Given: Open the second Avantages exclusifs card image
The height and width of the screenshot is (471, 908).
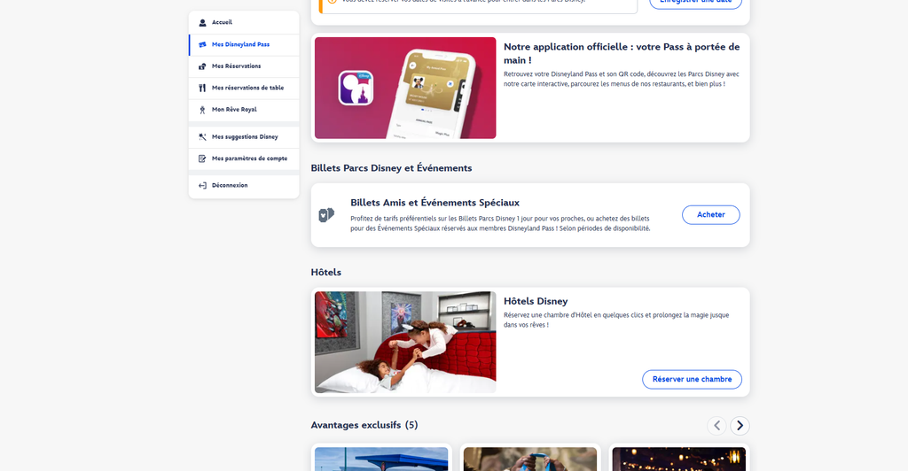Looking at the screenshot, I should (x=530, y=459).
